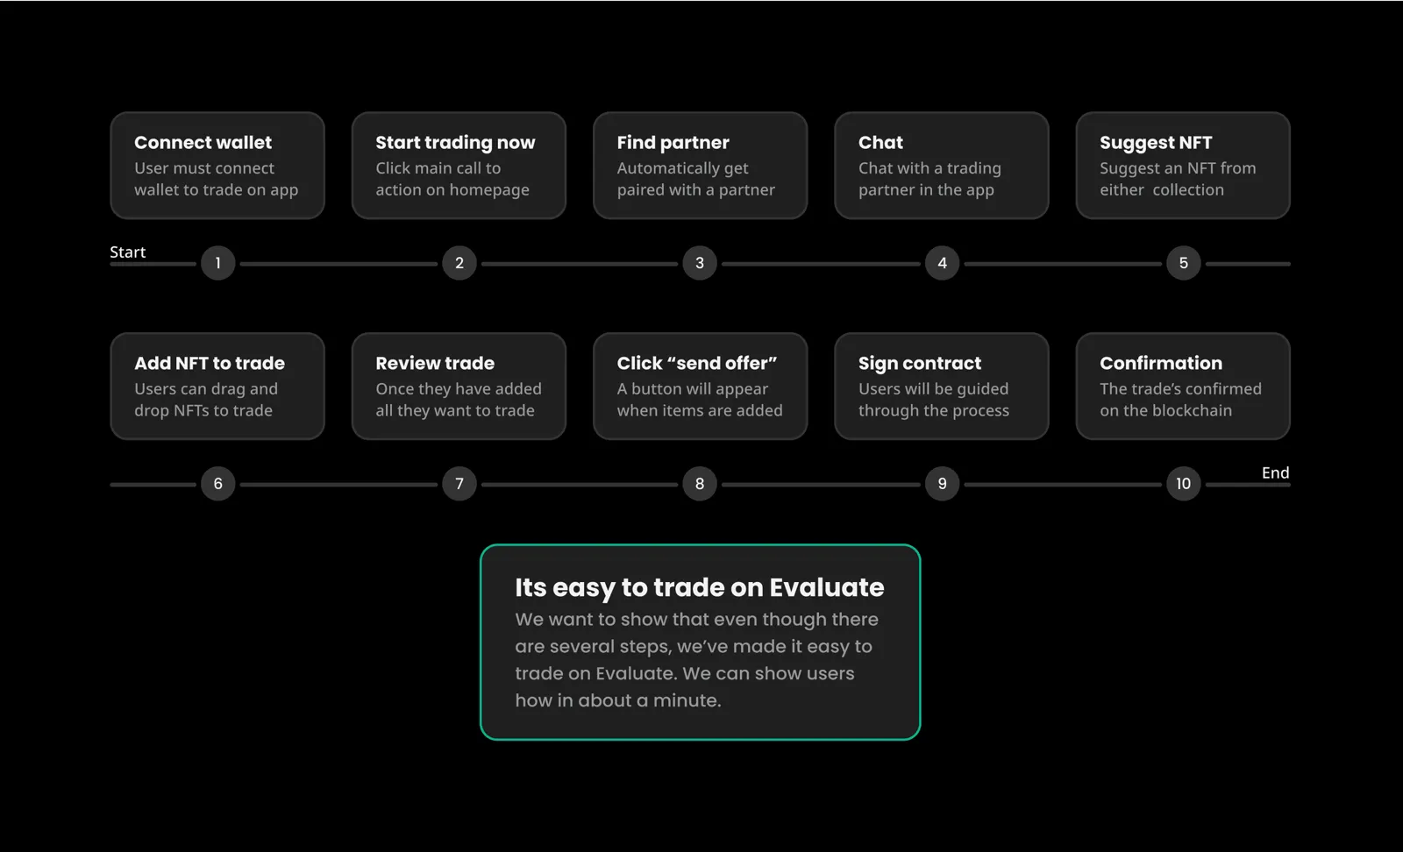Open the Connect wallet card
This screenshot has height=852, width=1403.
pos(217,166)
